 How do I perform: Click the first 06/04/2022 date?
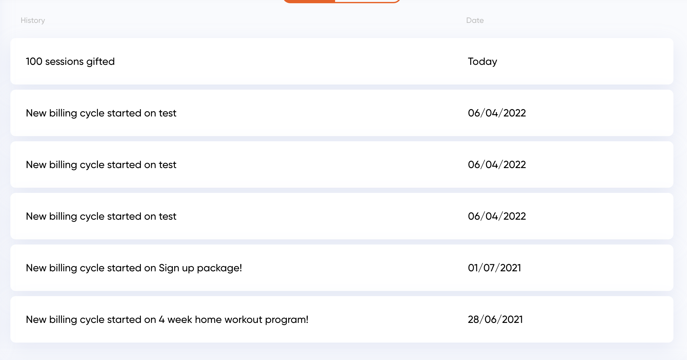[497, 113]
